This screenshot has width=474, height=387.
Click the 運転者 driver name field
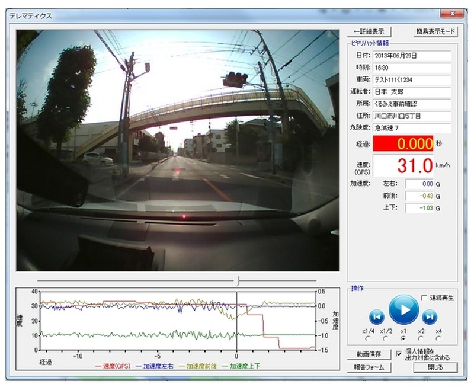(x=411, y=92)
